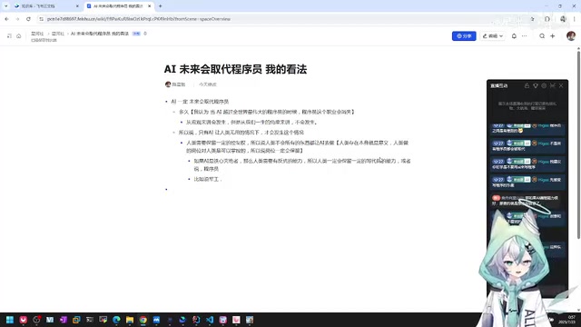Image resolution: width=581 pixels, height=327 pixels.
Task: Close the active AI document tab
Action: (149, 6)
